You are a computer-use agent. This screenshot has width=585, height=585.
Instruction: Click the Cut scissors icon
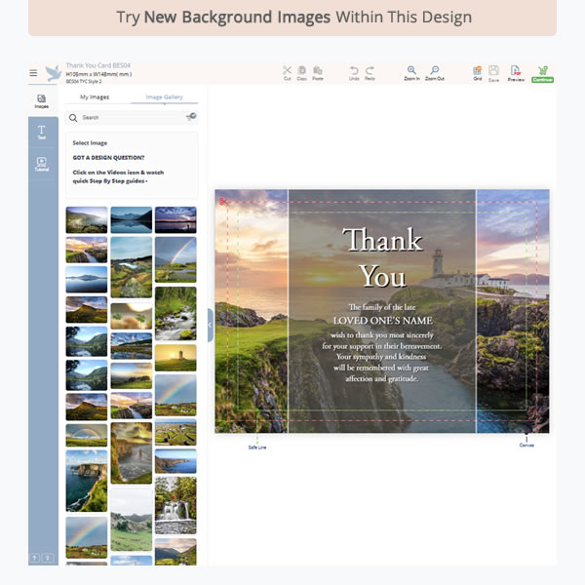pos(287,71)
